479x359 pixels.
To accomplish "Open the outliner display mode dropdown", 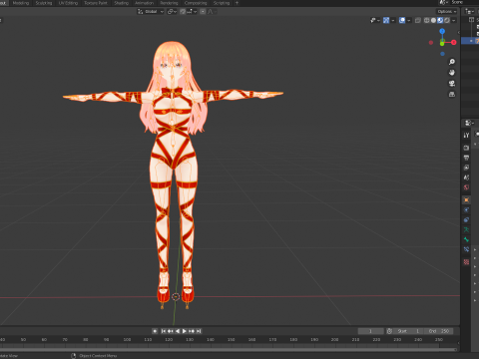I will pyautogui.click(x=469, y=12).
